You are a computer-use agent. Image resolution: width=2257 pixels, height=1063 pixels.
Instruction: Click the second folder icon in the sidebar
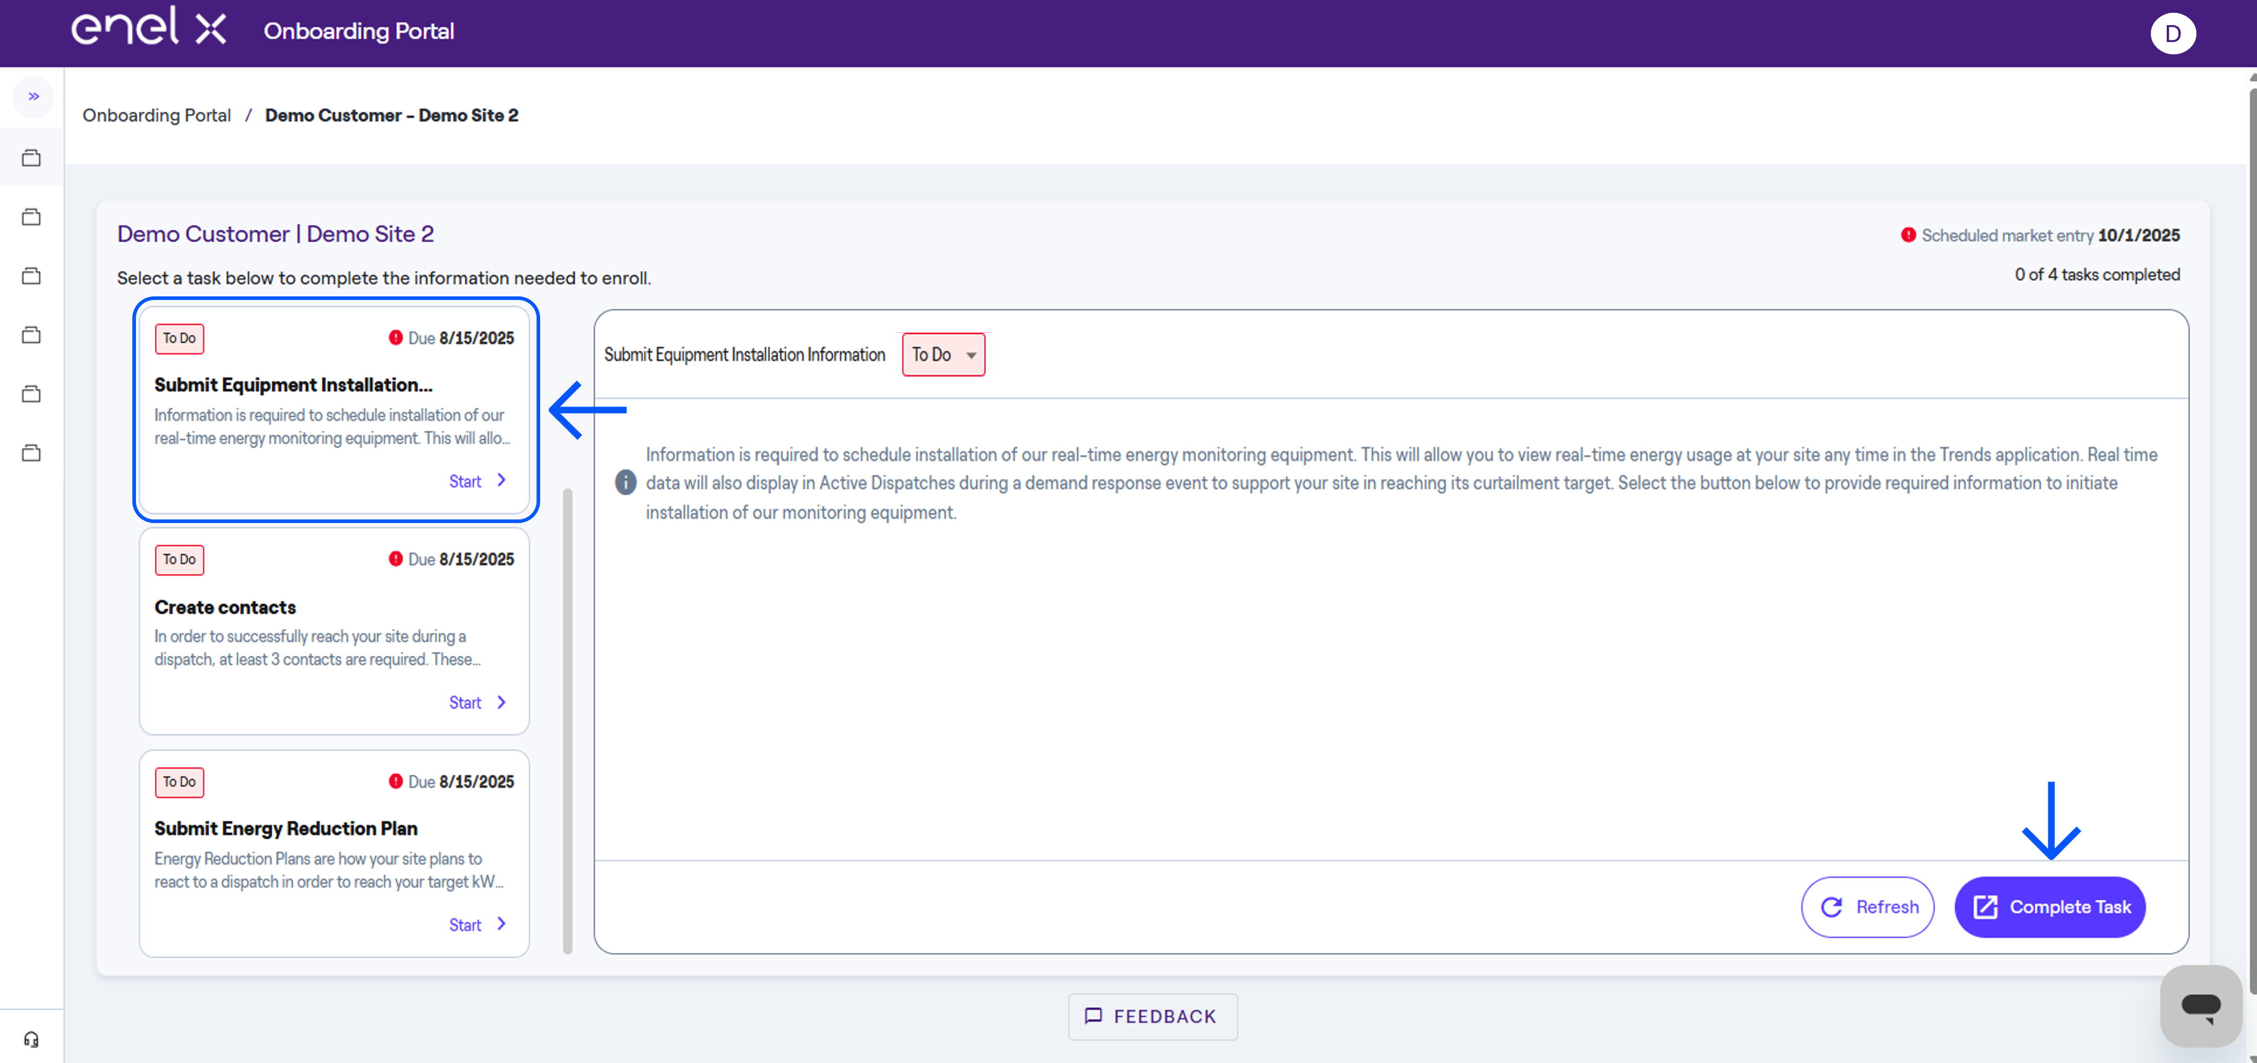point(31,216)
